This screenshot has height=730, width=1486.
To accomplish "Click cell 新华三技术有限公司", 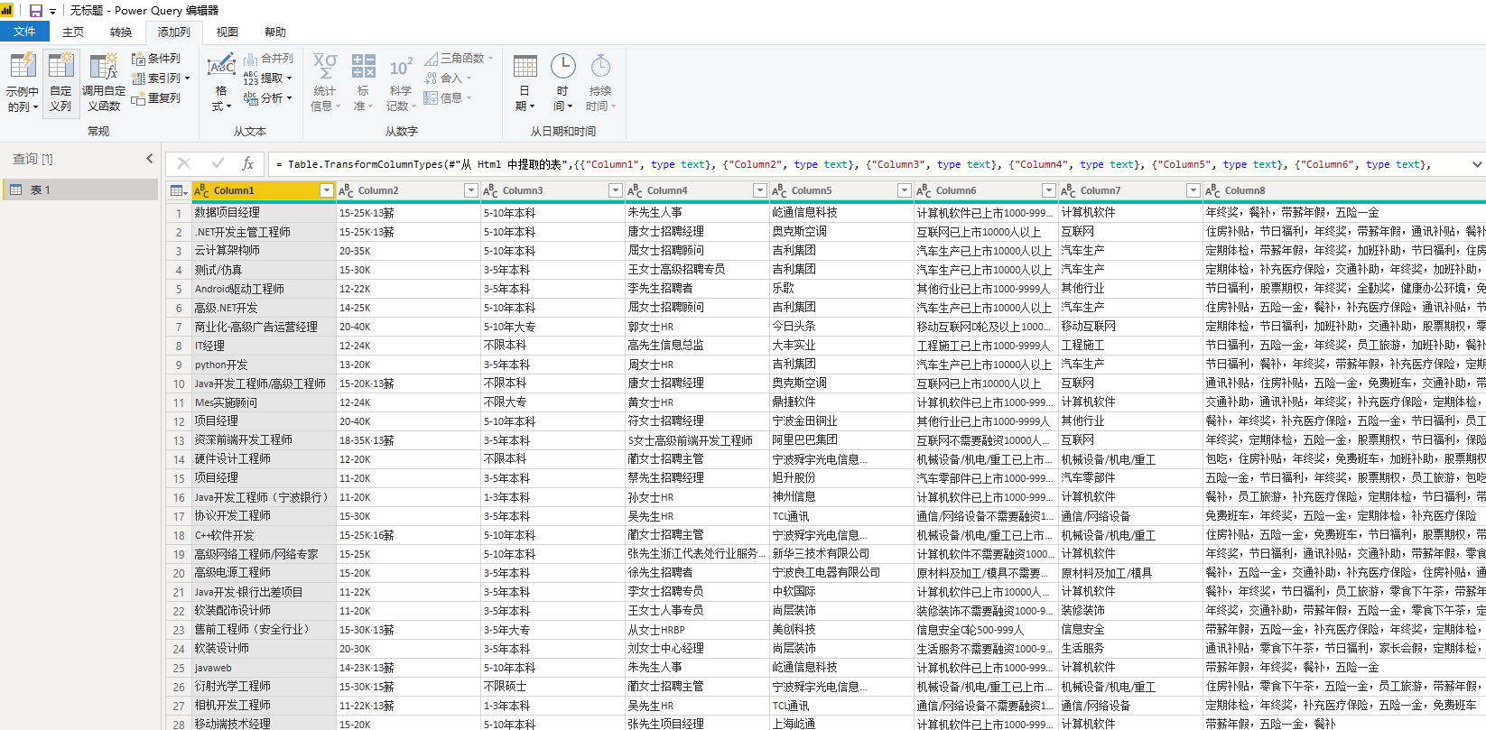I will (x=841, y=554).
